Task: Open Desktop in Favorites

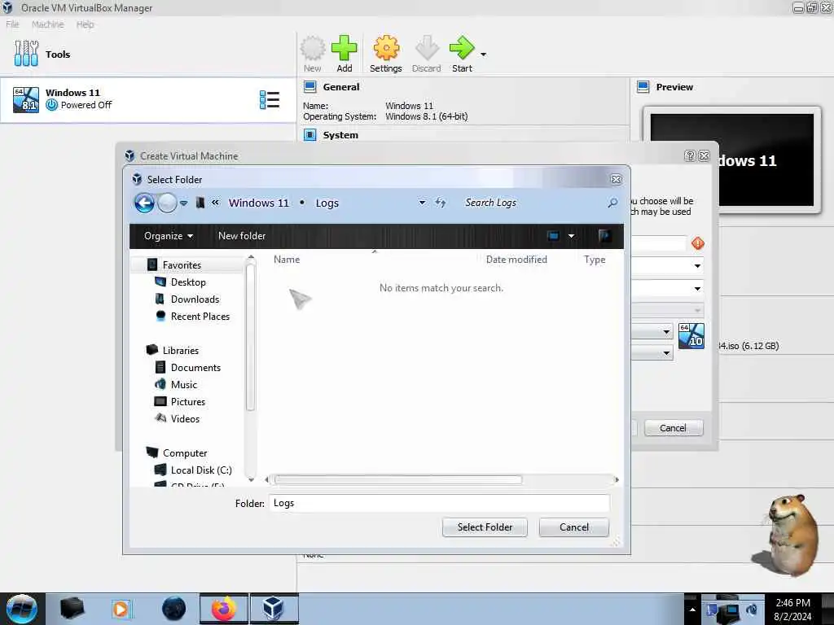Action: (x=188, y=282)
